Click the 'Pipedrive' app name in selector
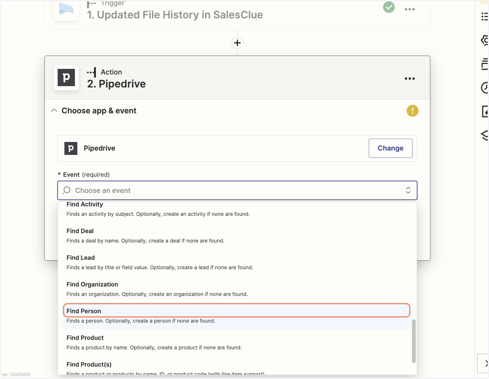The image size is (489, 379). coord(99,148)
